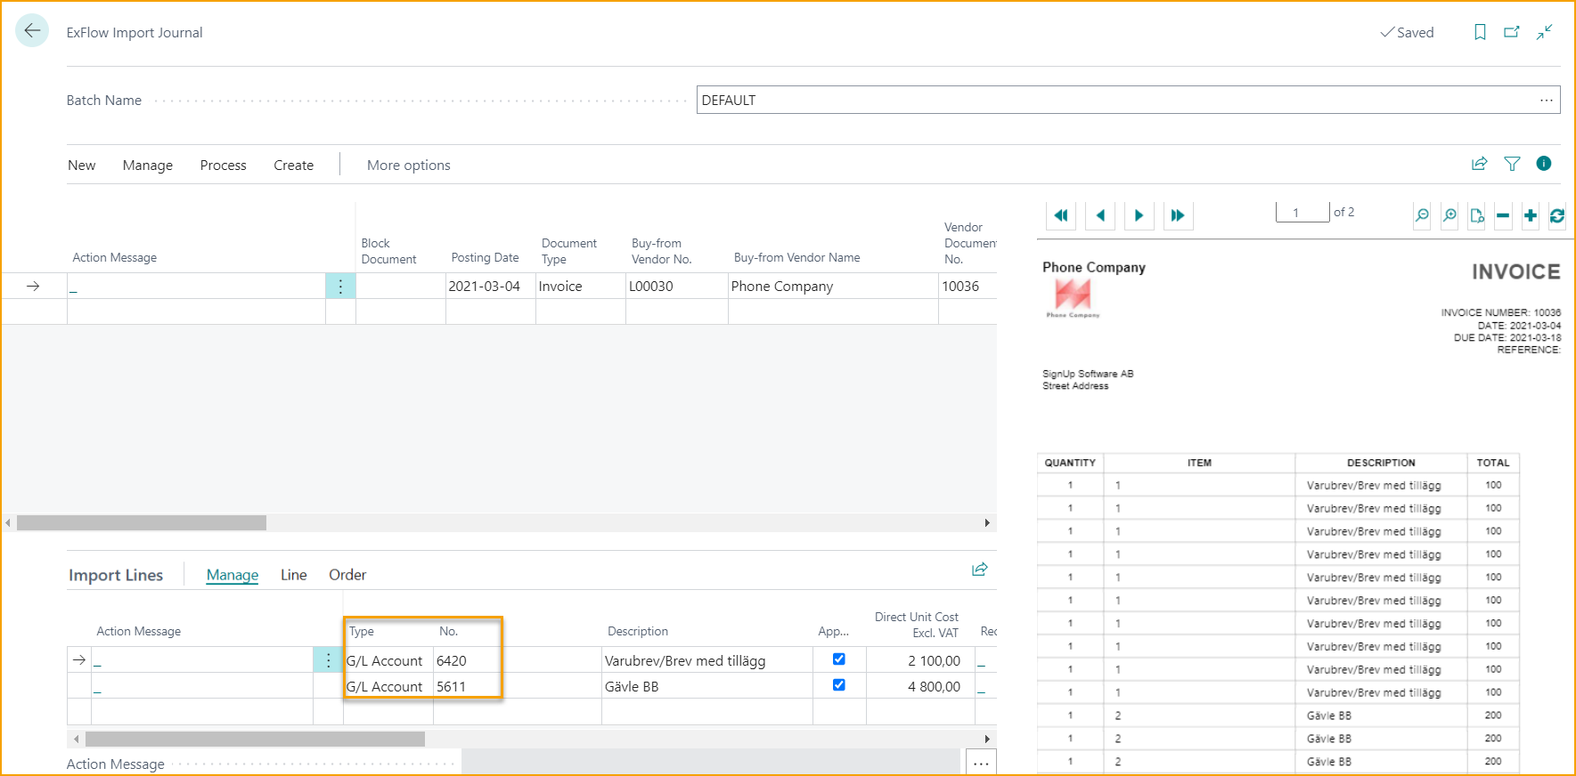Click the bookmark icon near Saved
The image size is (1576, 776).
(1480, 32)
